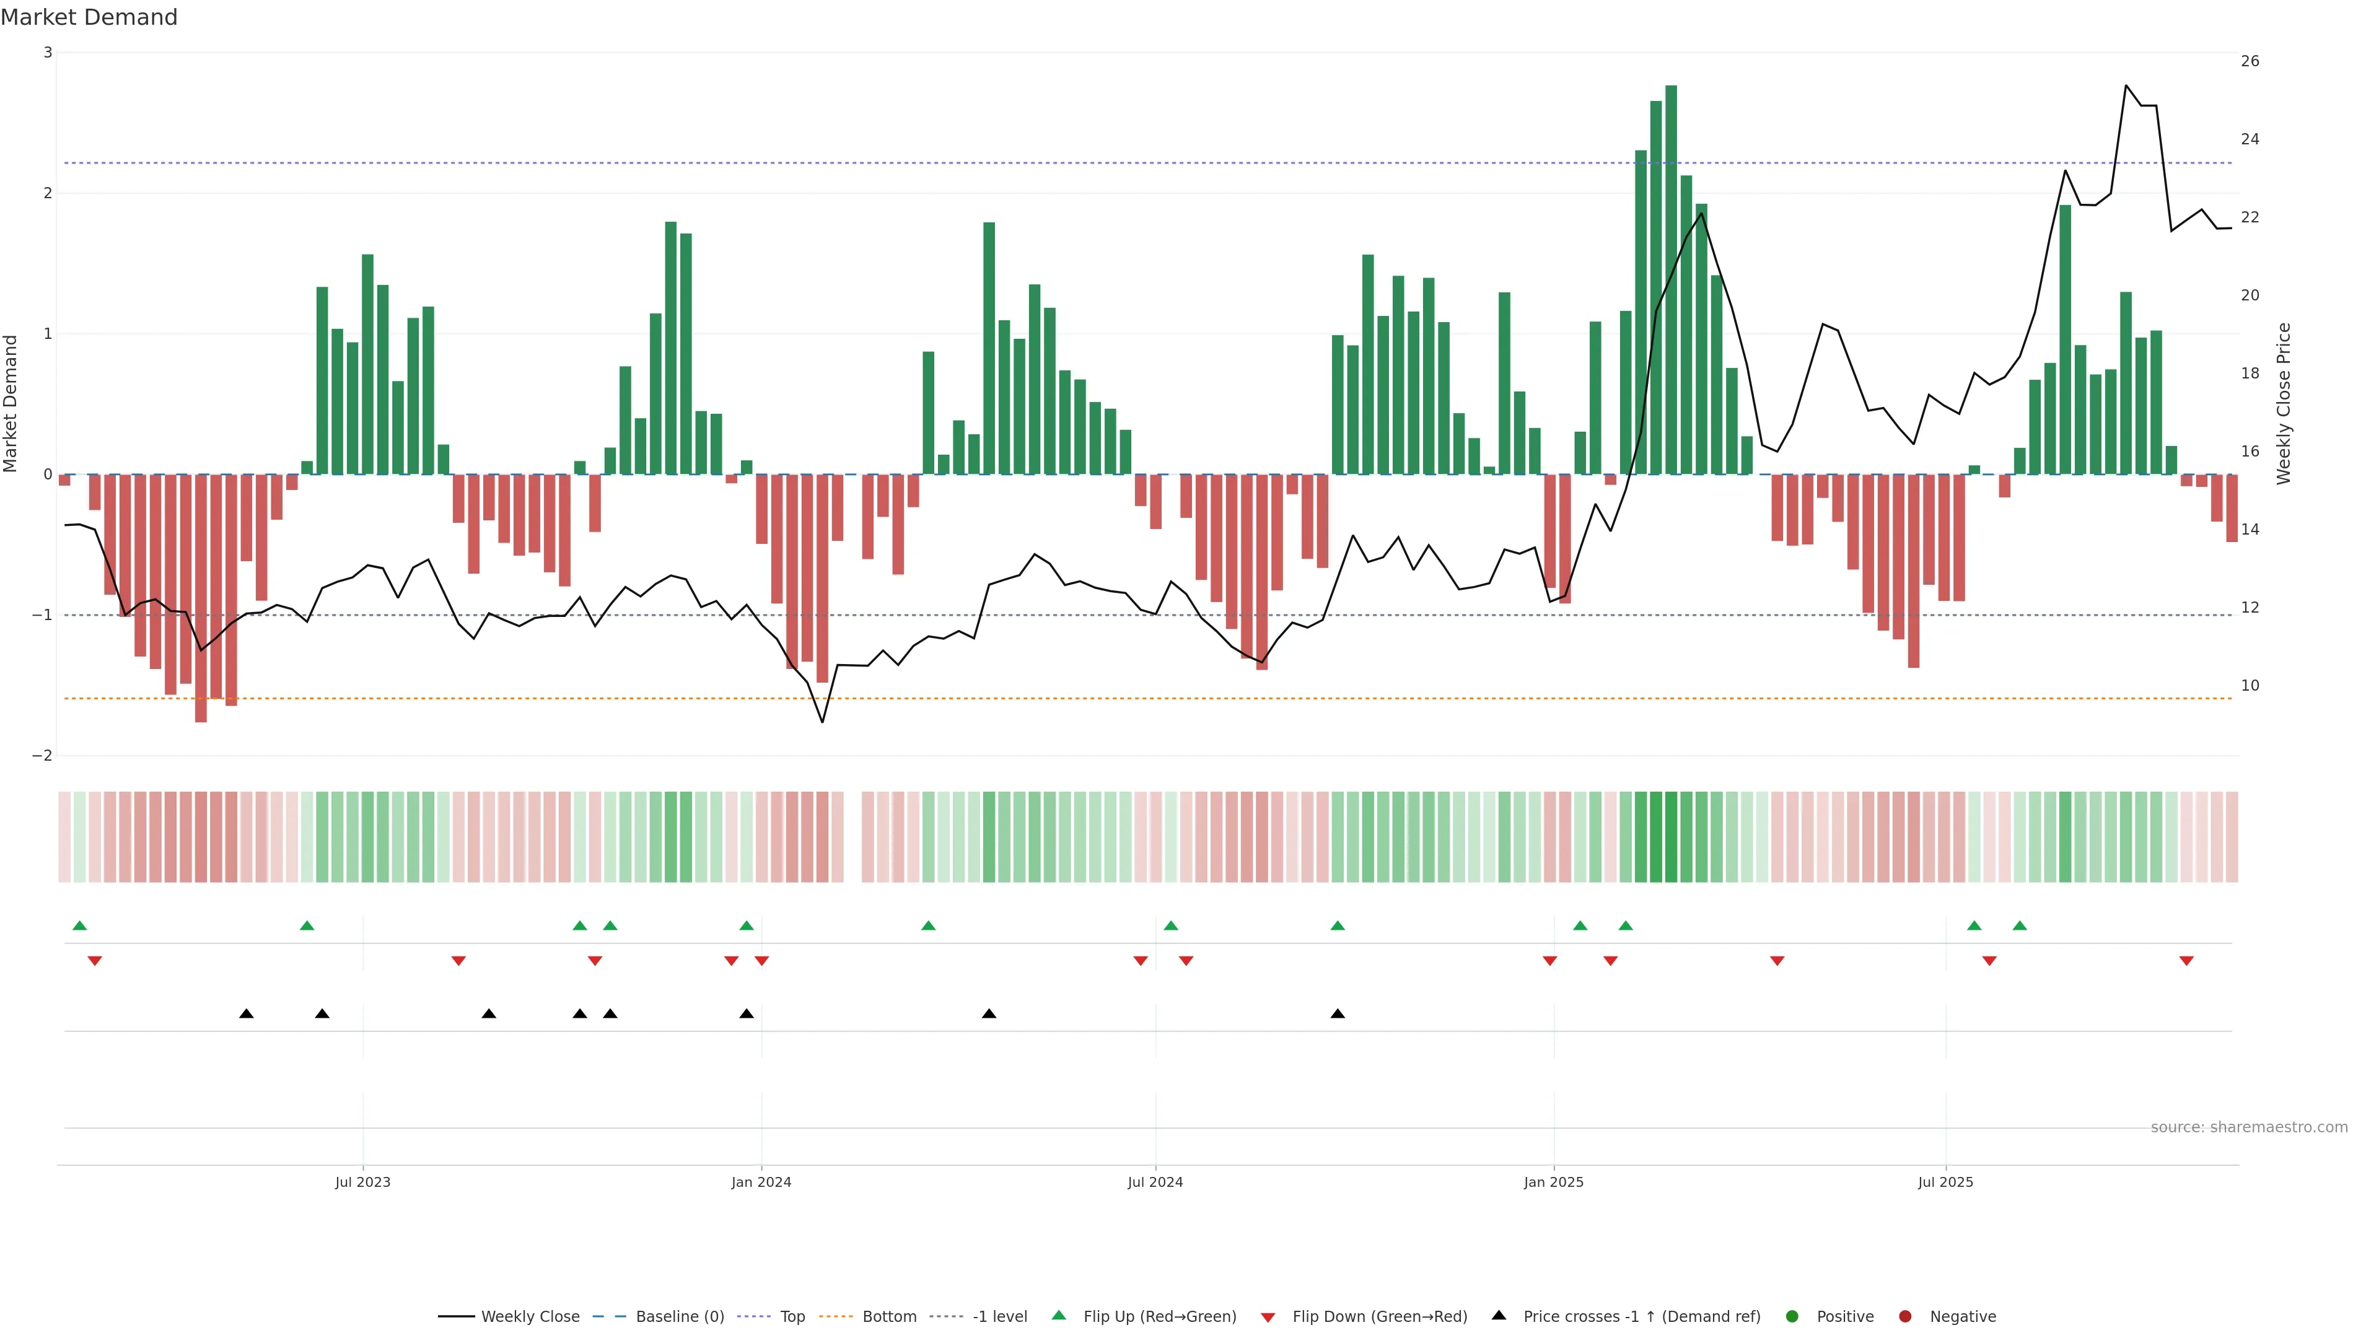Click the red Negative legend dot
The image size is (2379, 1338).
pyautogui.click(x=1905, y=1317)
